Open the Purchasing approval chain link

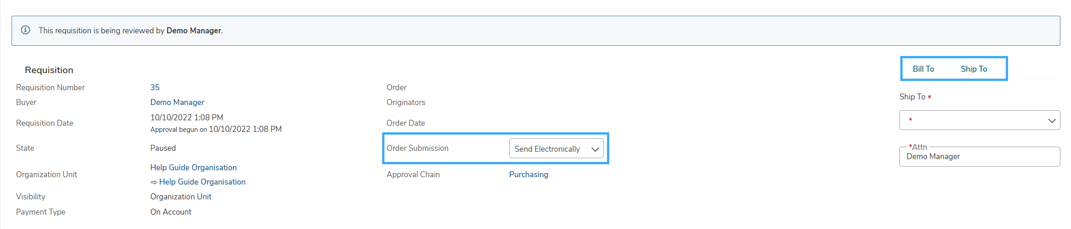coord(529,174)
